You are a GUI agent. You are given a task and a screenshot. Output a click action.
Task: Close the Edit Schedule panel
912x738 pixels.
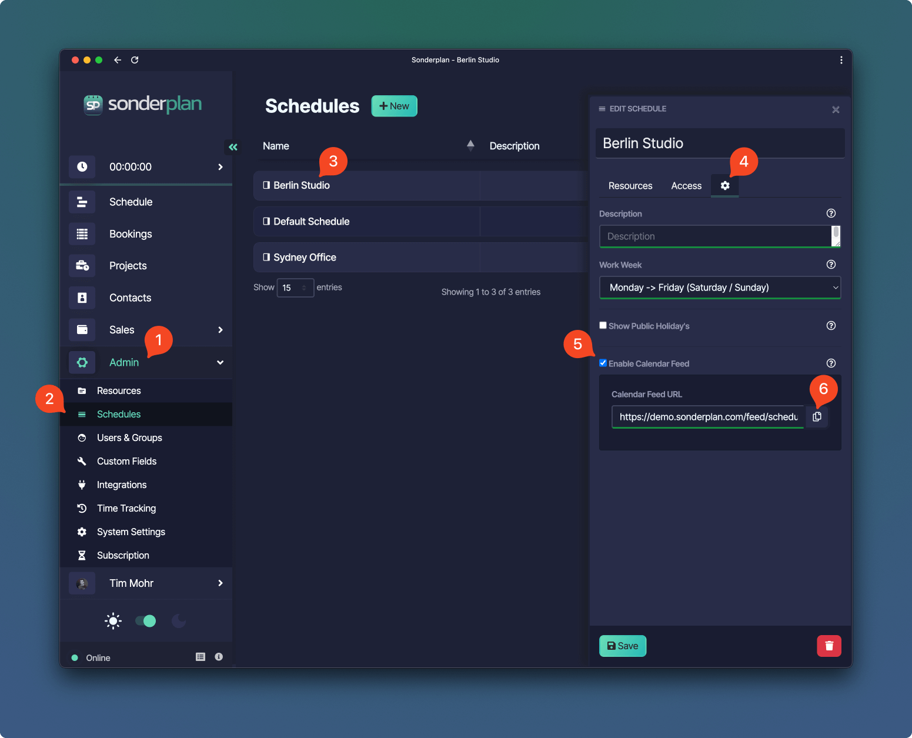[x=836, y=109]
